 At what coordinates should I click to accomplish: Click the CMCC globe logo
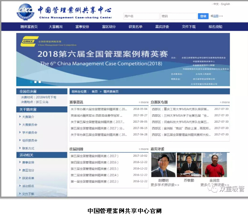coord(25,11)
